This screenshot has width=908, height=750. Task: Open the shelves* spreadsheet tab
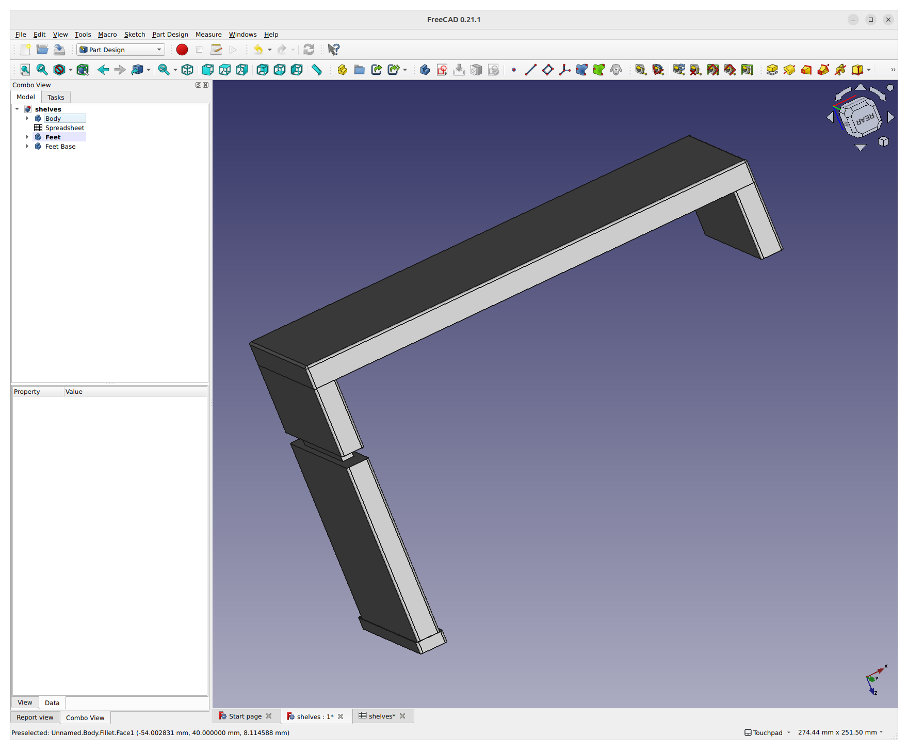(382, 716)
